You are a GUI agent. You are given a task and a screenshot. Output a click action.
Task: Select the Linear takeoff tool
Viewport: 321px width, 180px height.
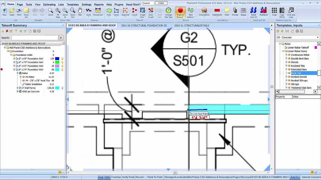pos(116,12)
